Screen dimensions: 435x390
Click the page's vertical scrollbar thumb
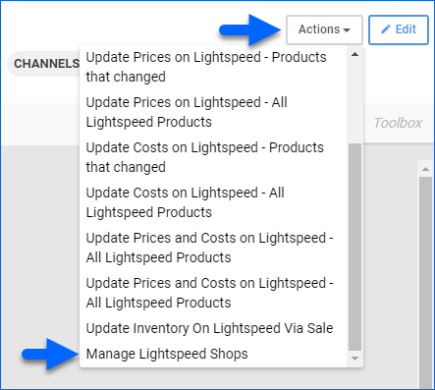[425, 283]
